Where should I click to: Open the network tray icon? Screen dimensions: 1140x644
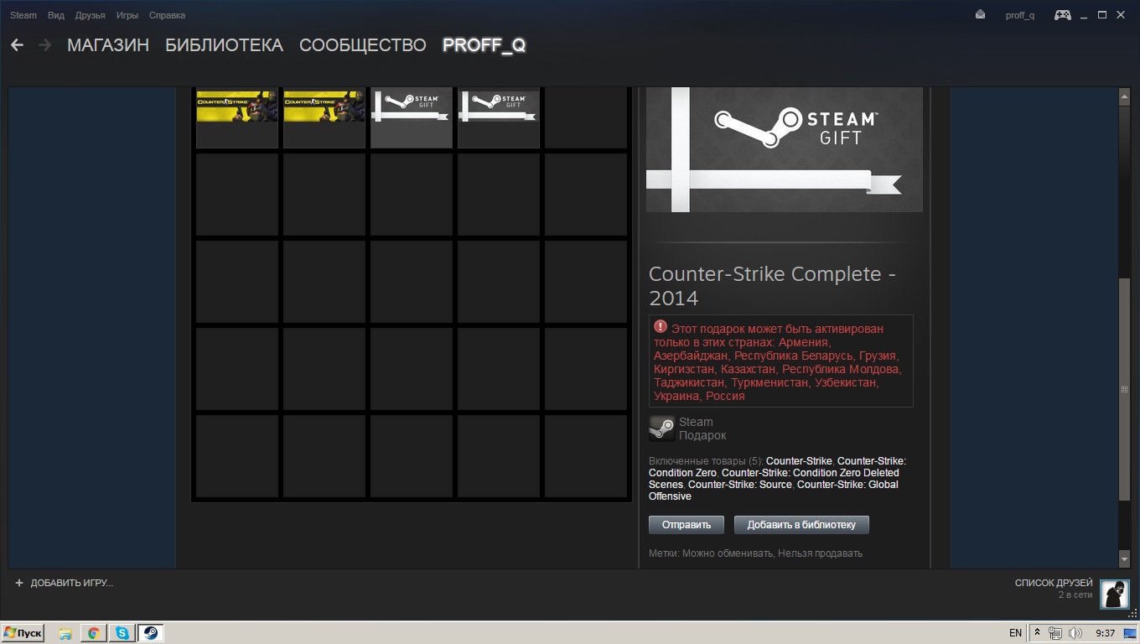[x=1055, y=633]
